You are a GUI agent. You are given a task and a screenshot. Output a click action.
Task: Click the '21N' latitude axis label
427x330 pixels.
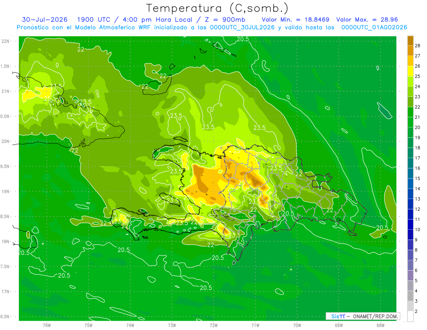[6, 91]
